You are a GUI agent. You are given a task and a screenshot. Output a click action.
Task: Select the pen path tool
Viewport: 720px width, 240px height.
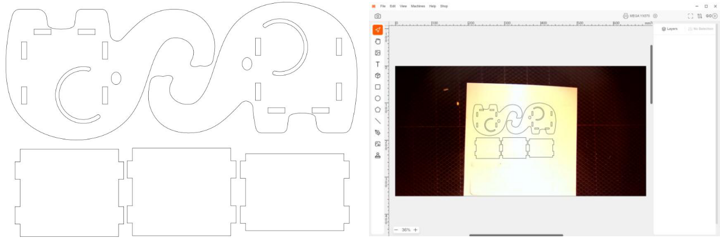click(x=377, y=132)
